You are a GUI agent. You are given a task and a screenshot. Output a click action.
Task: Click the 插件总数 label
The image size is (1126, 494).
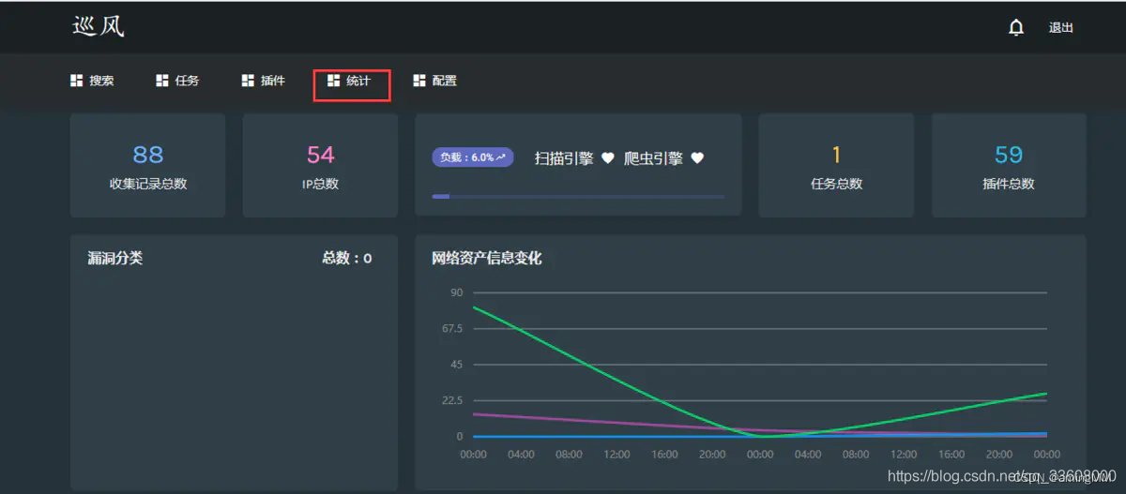pos(1009,184)
